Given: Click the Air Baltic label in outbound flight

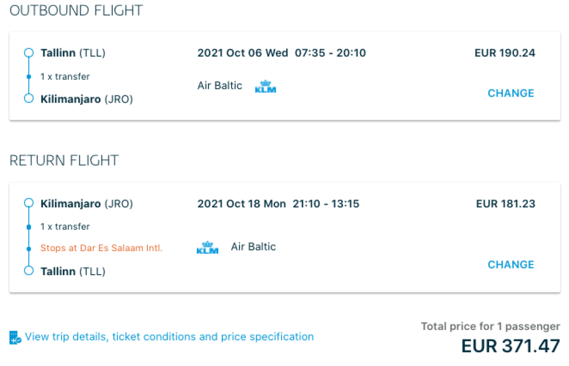Looking at the screenshot, I should point(219,85).
